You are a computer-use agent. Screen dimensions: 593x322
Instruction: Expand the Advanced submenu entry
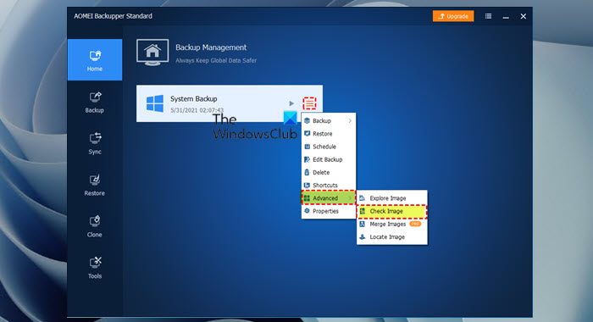click(329, 198)
